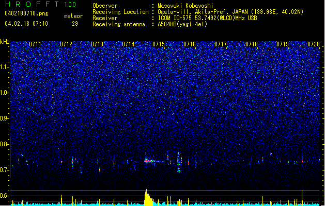Click observer name Masayuki Kobayashi
The width and height of the screenshot is (325, 206).
[x=185, y=6]
